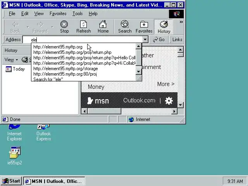Click the Internet security zone icon
The height and width of the screenshot is (186, 248).
131,119
